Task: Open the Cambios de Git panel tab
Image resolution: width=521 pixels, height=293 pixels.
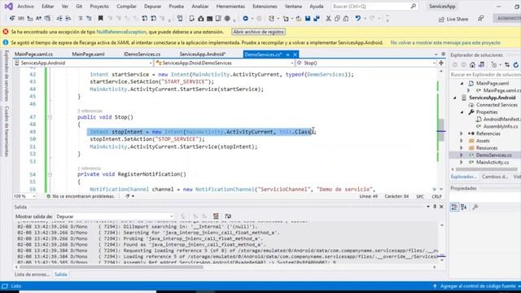Action: click(495, 177)
